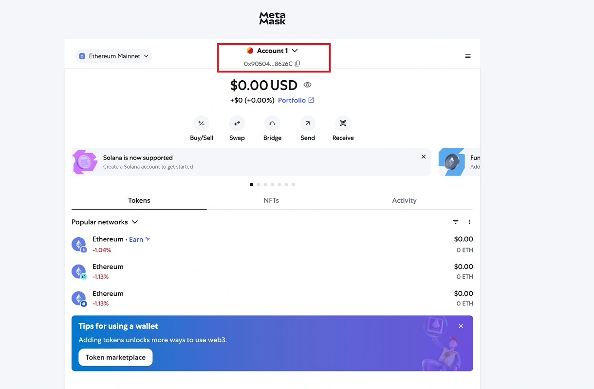The image size is (594, 389).
Task: Click the Tips for using a wallet heading
Action: point(118,326)
